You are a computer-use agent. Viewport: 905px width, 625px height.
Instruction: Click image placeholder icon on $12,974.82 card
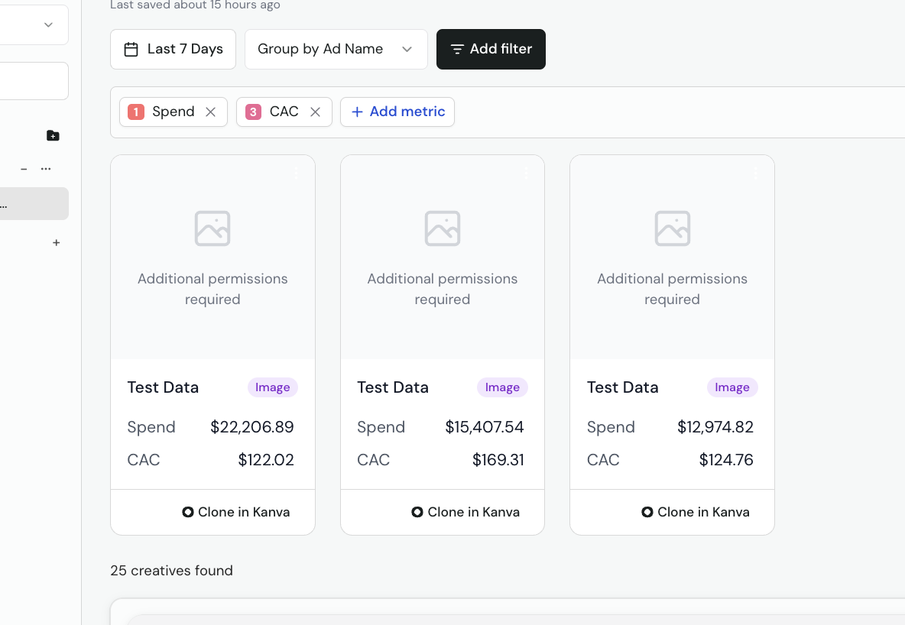tap(673, 228)
